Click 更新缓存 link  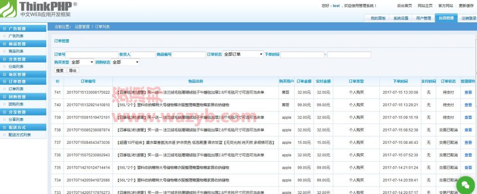coord(466,5)
